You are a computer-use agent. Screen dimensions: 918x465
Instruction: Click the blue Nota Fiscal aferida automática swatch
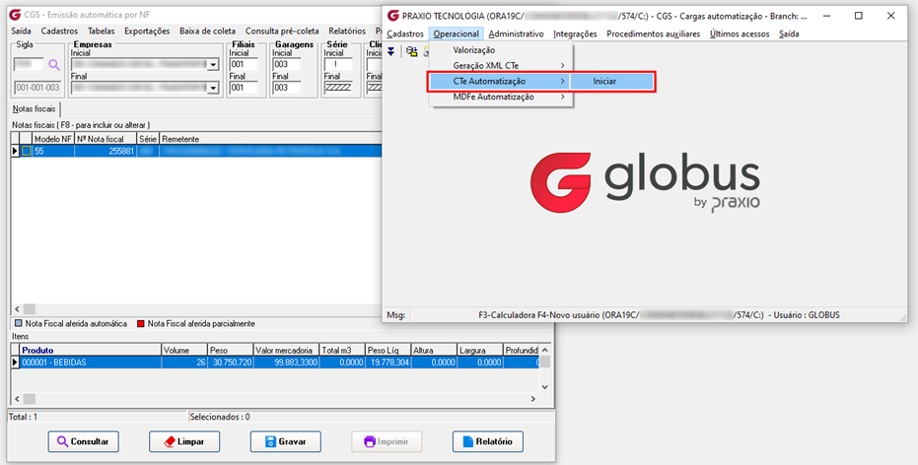pyautogui.click(x=18, y=323)
